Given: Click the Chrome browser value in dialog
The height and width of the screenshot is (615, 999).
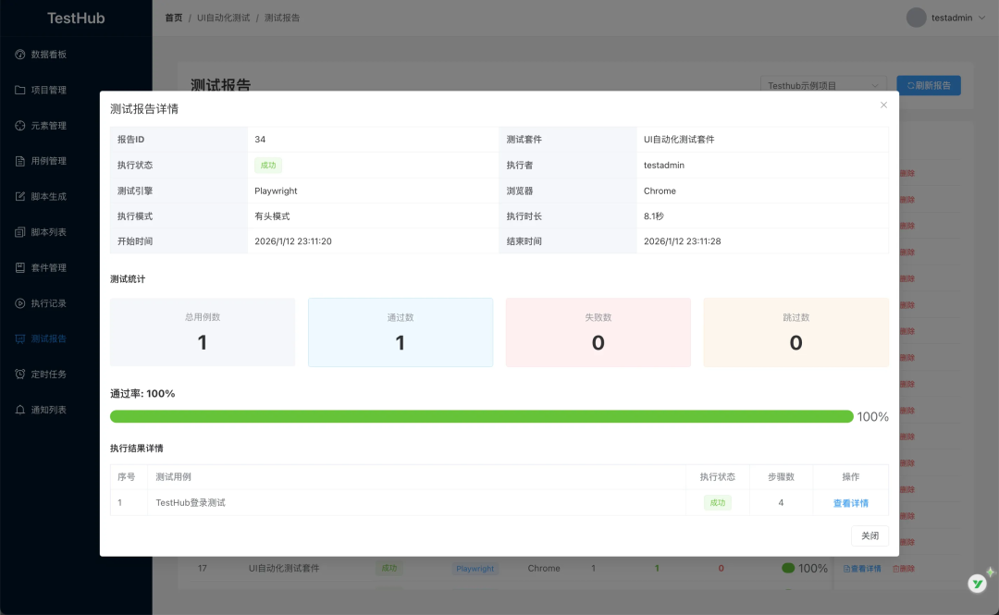Looking at the screenshot, I should [x=660, y=191].
